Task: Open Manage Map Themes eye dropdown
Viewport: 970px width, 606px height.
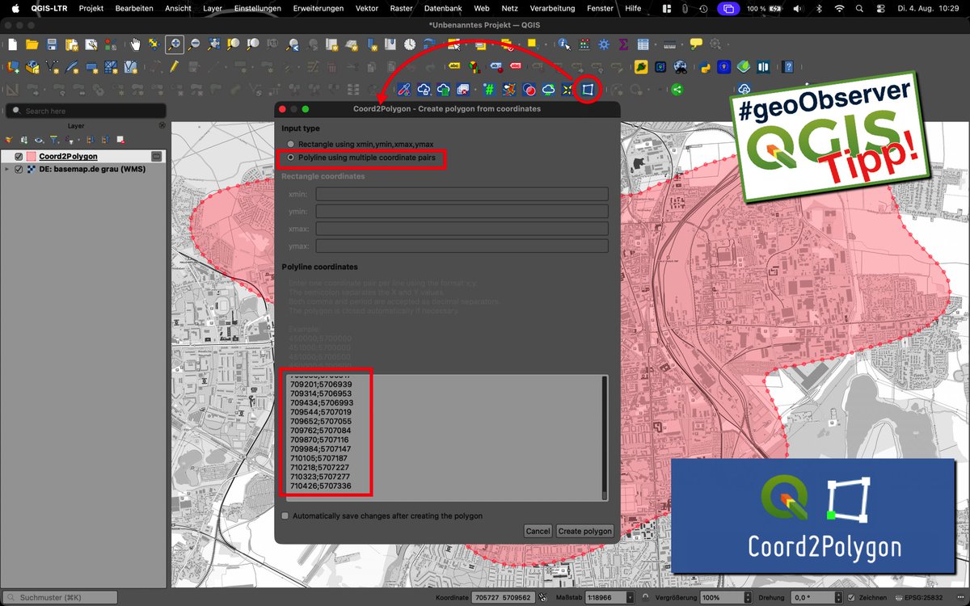Action: (x=39, y=140)
